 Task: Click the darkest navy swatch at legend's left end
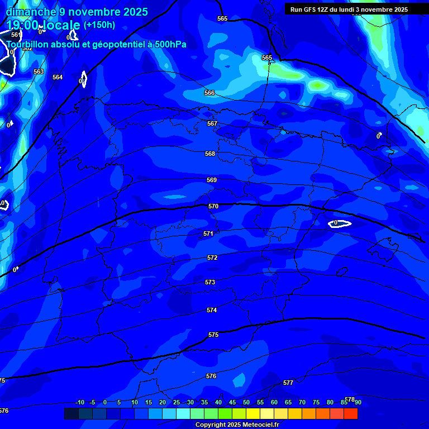point(71,413)
